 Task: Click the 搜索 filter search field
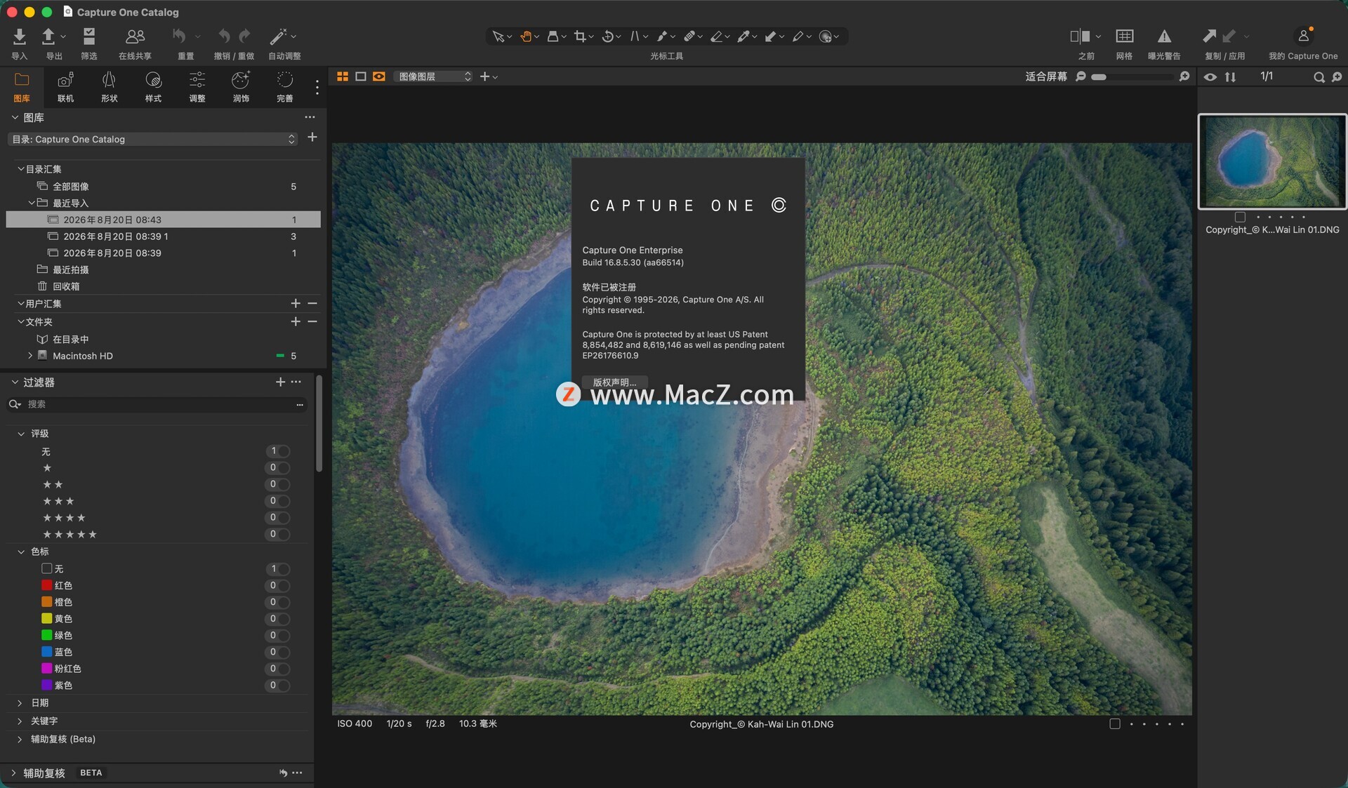point(157,404)
